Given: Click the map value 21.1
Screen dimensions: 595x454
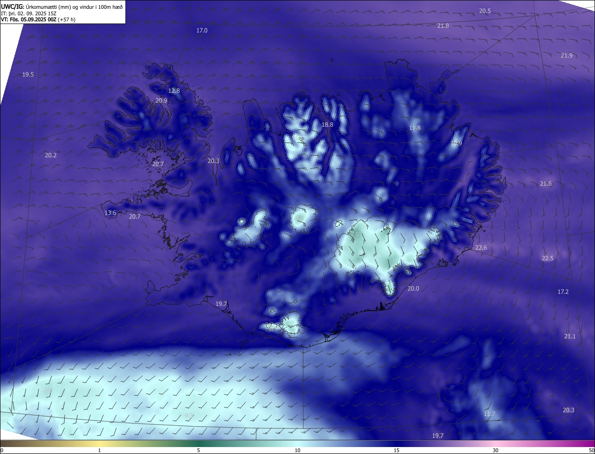Looking at the screenshot, I should (x=569, y=336).
